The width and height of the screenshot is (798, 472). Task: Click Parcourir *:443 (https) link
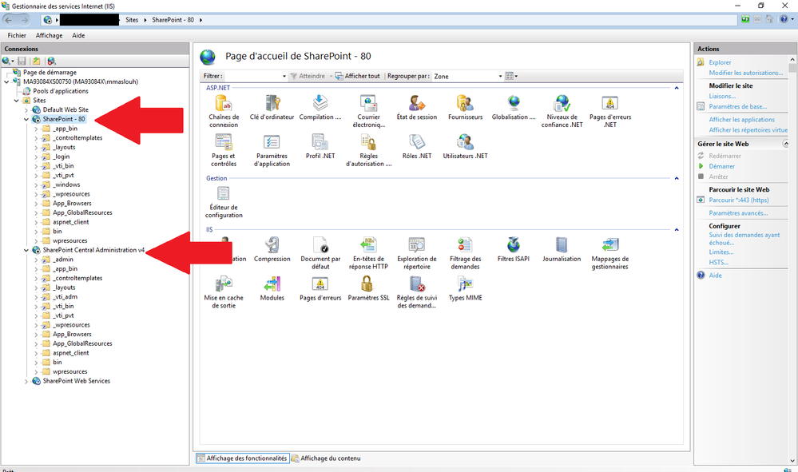pyautogui.click(x=738, y=200)
